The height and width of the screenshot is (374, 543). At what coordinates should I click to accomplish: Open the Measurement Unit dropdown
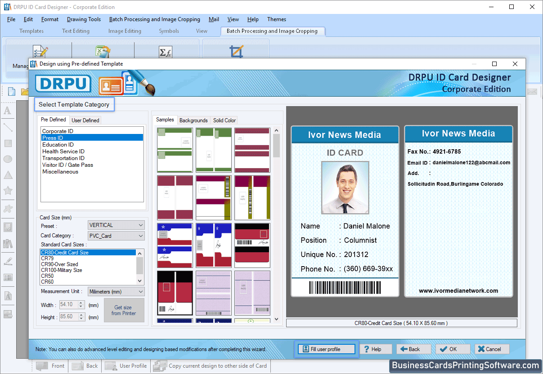[x=116, y=292]
